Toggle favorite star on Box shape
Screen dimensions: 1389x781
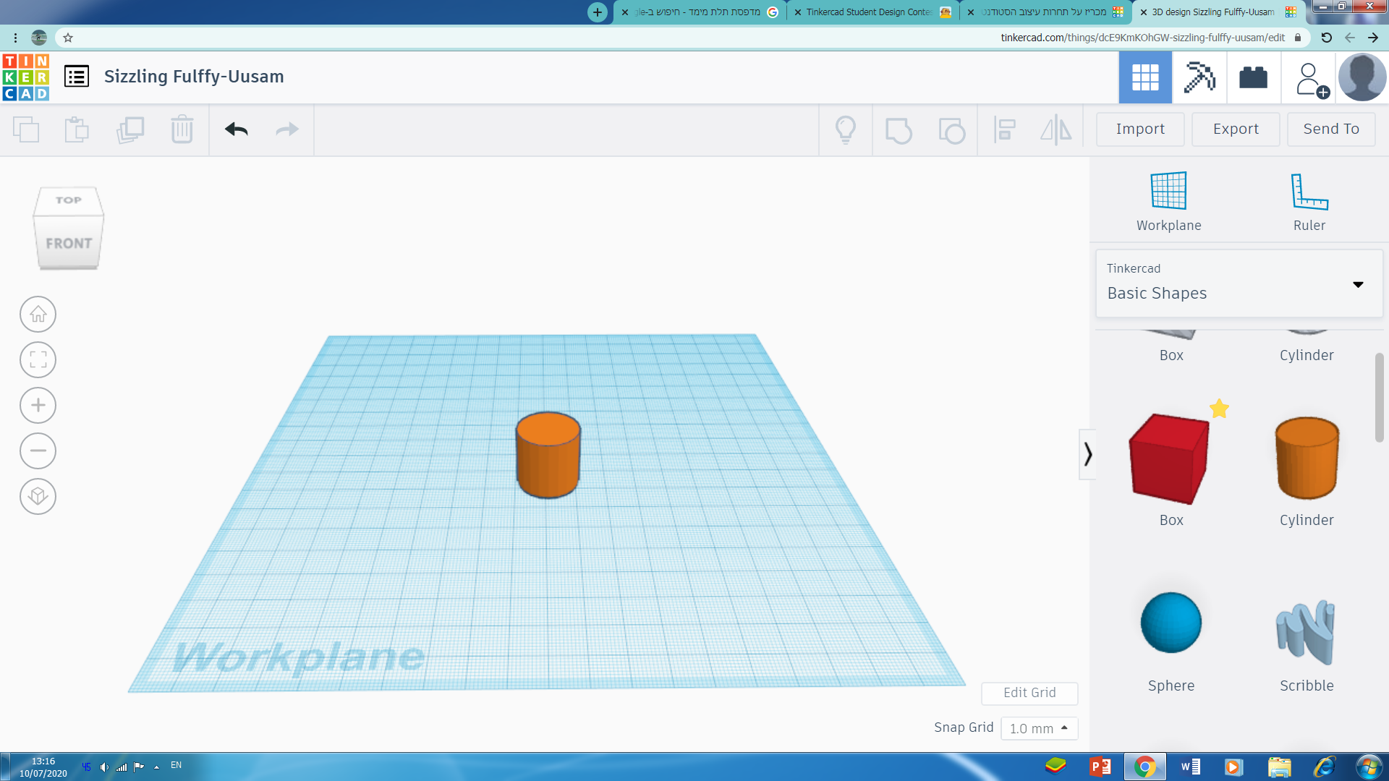point(1219,409)
